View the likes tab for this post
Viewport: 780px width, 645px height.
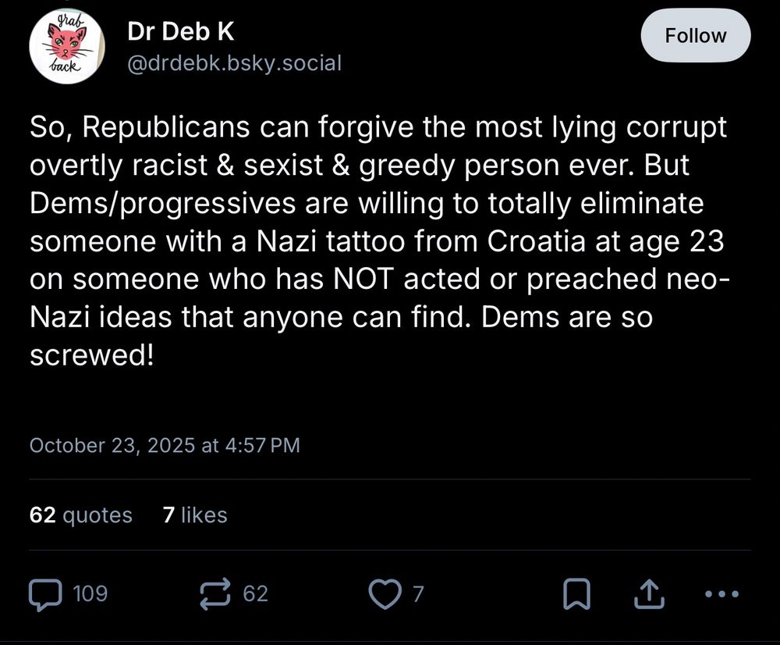(196, 515)
